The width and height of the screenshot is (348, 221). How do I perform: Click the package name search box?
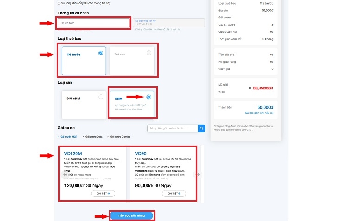172,129
